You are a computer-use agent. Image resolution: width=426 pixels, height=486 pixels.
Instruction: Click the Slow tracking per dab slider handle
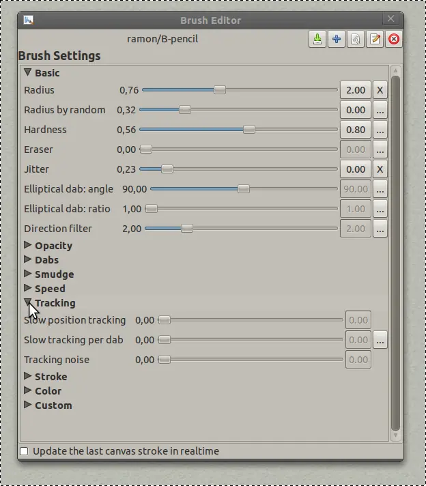pos(165,340)
